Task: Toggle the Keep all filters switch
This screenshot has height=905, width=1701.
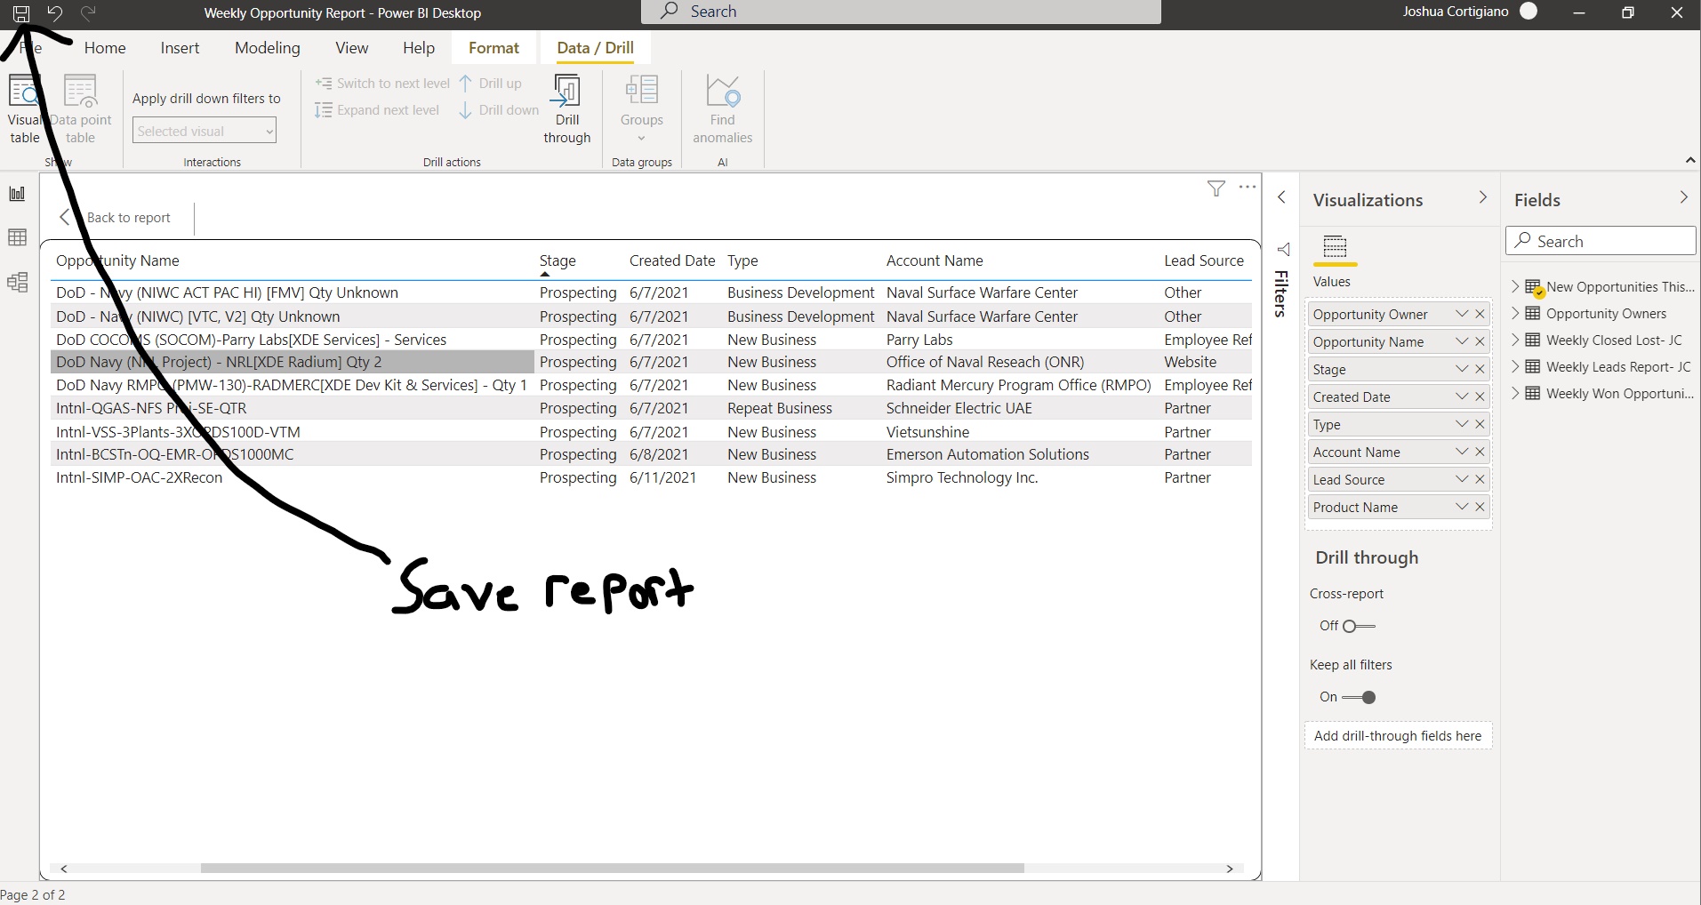Action: click(x=1360, y=697)
